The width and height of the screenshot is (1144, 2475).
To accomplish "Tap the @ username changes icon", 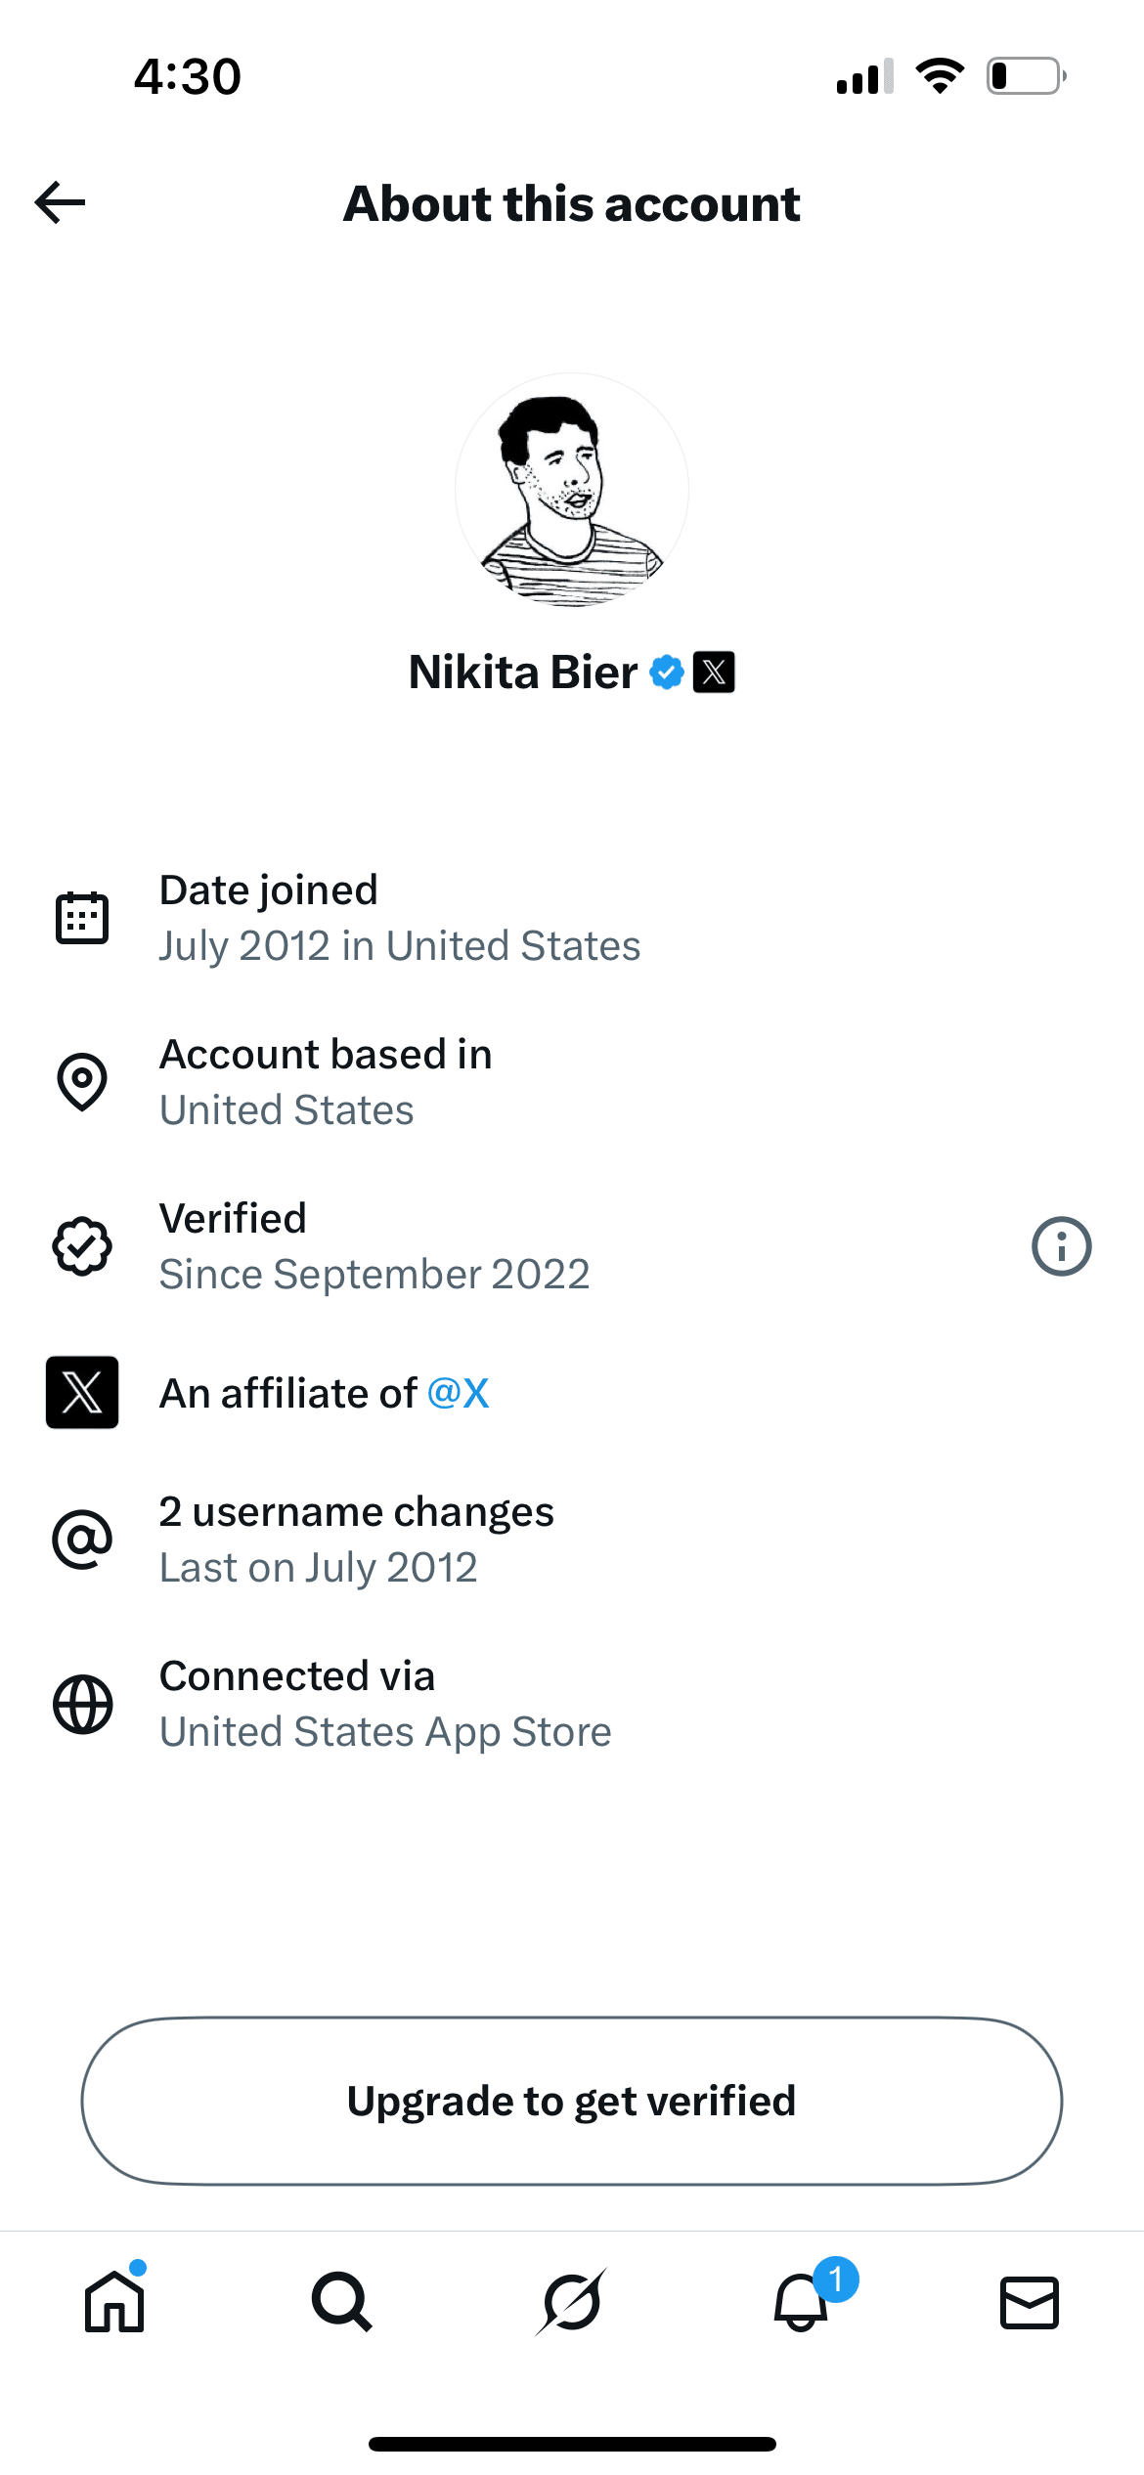I will (x=82, y=1540).
